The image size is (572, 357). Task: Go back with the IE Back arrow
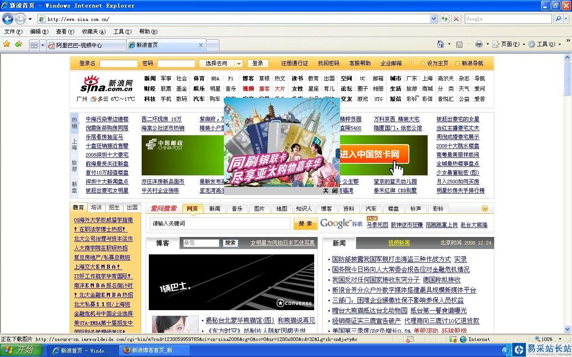8,19
